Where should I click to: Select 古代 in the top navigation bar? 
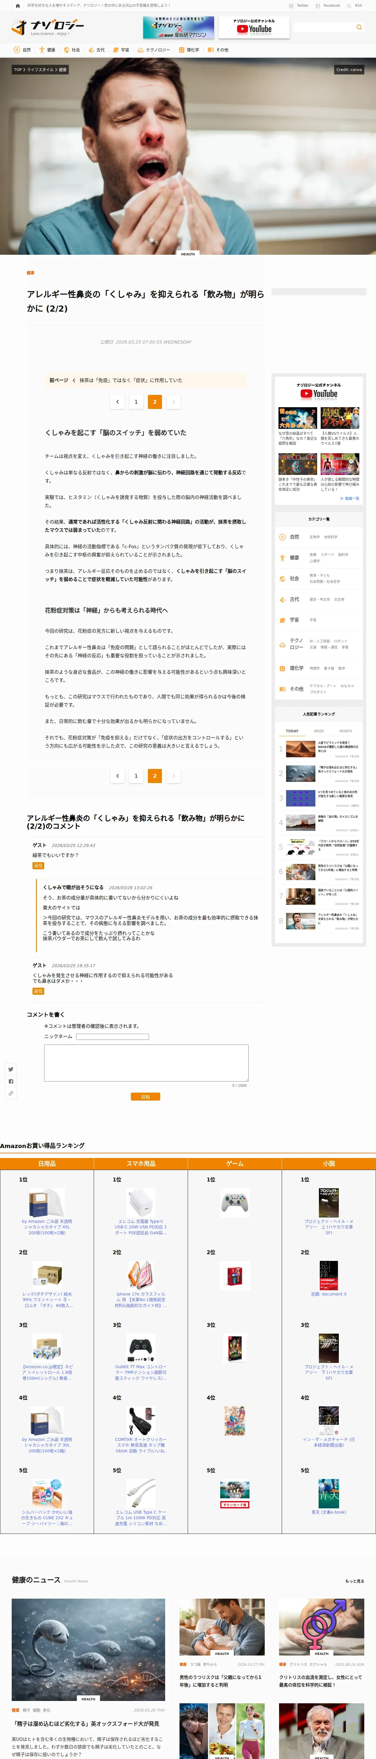click(x=96, y=50)
